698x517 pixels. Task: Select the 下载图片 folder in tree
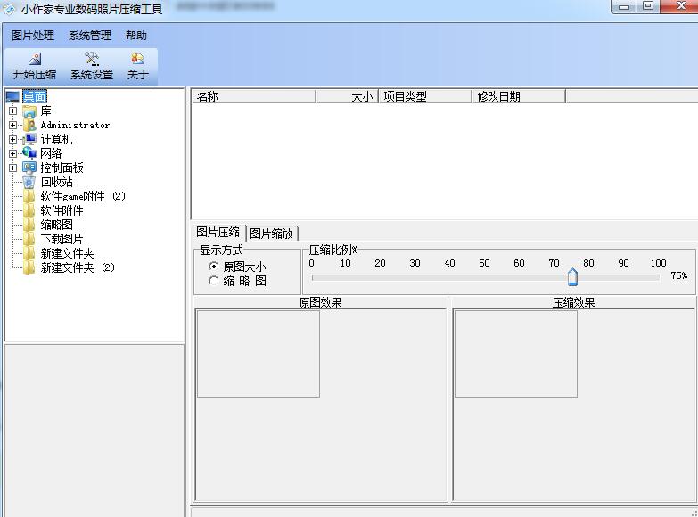pyautogui.click(x=62, y=239)
